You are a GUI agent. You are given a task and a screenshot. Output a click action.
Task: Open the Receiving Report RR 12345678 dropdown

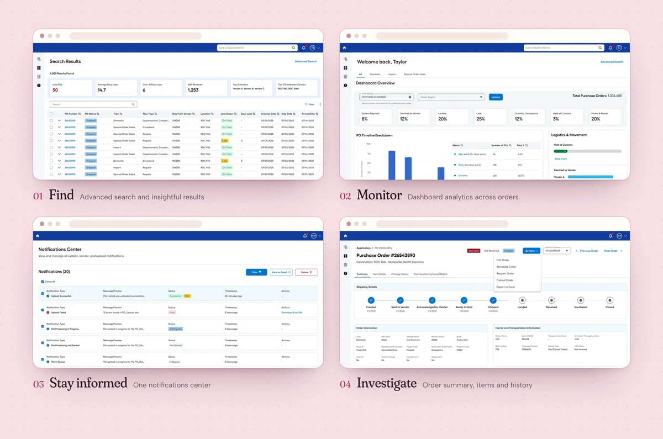coord(557,251)
